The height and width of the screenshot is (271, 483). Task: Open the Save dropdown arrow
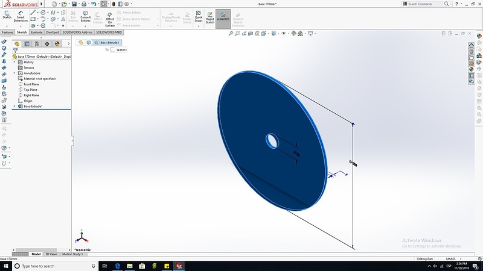click(x=78, y=4)
